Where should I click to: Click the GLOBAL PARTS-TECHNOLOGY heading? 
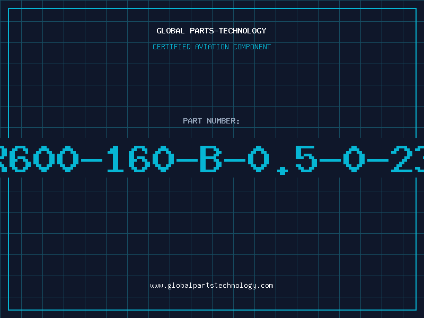point(211,31)
